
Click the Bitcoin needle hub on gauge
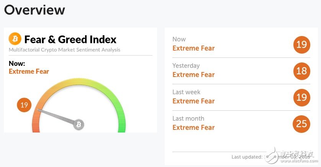pyautogui.click(x=79, y=124)
